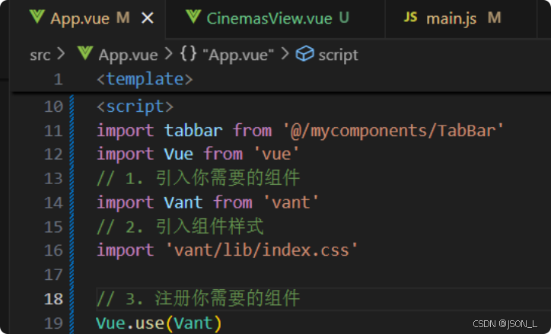Image resolution: width=551 pixels, height=334 pixels.
Task: Click the '@/mycomponents/TabBar' import path
Action: pyautogui.click(x=393, y=131)
